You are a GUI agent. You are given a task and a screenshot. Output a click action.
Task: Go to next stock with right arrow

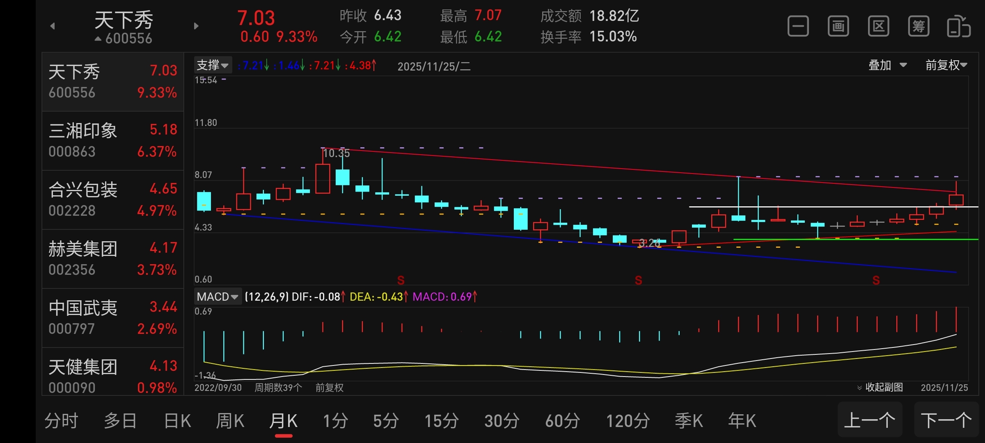click(x=196, y=26)
